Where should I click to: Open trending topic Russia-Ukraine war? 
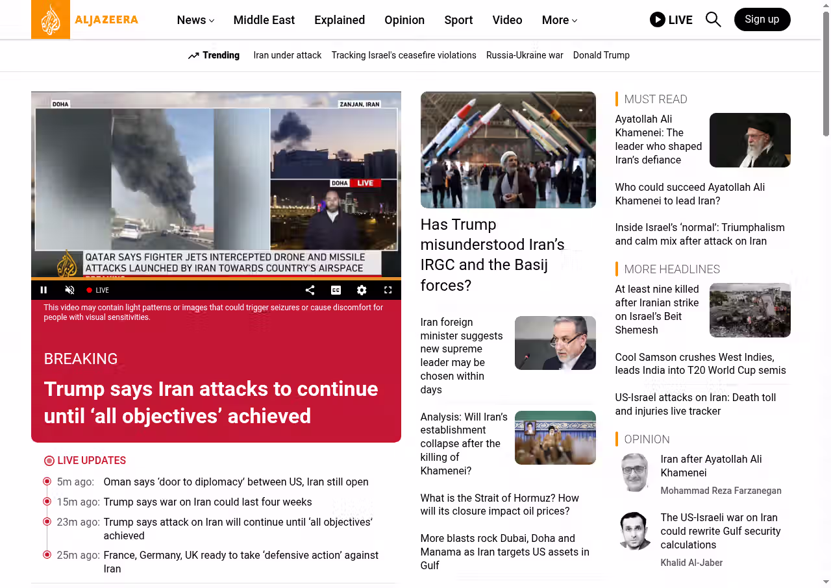pos(525,55)
